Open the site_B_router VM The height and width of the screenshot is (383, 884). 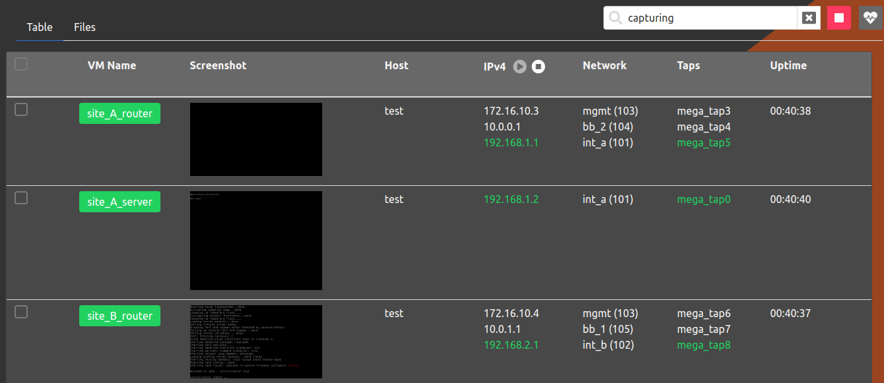tap(119, 316)
